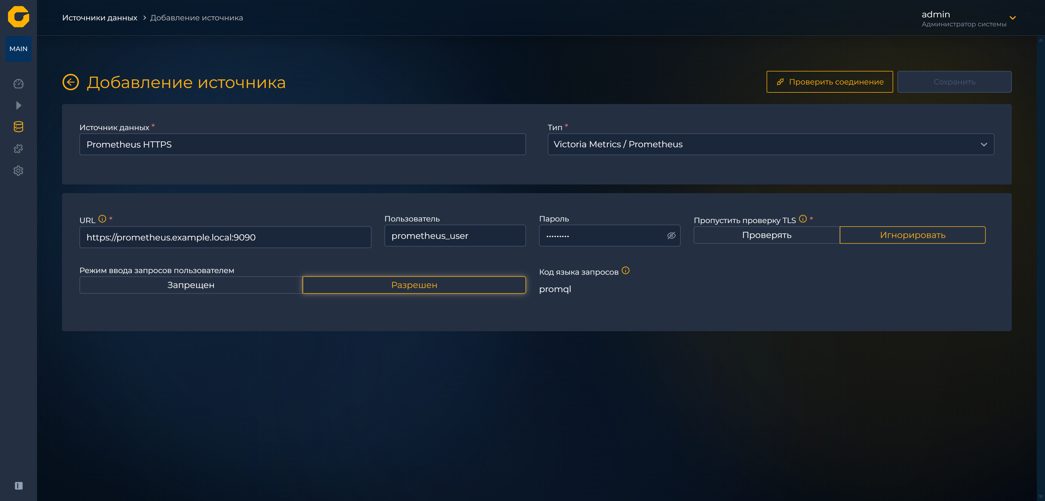1045x501 pixels.
Task: Click the TLS check info icon
Action: point(803,219)
